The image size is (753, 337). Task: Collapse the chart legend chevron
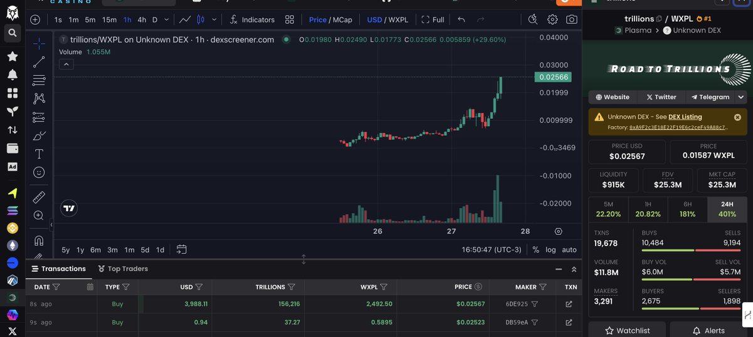tap(66, 64)
